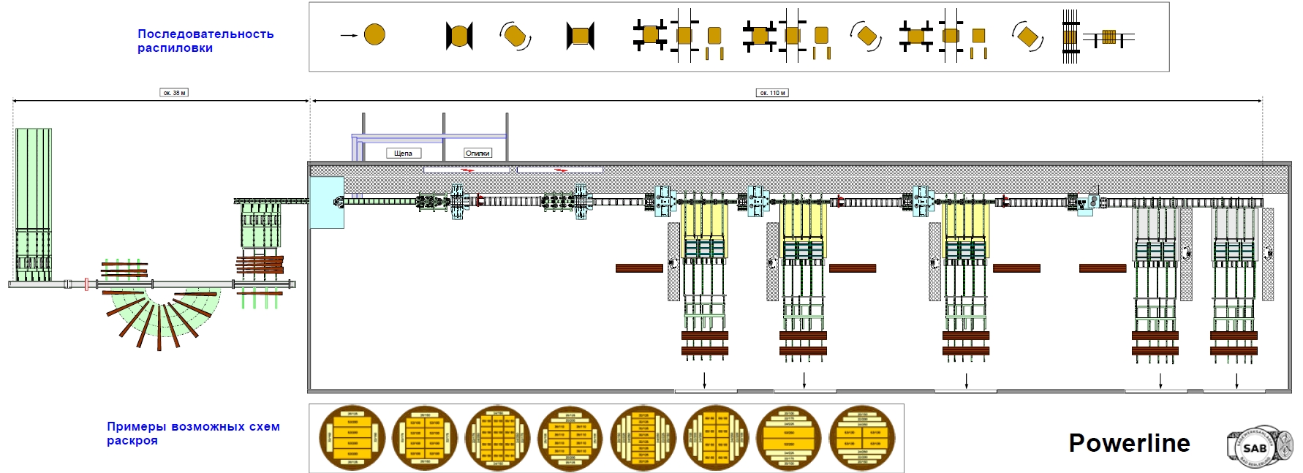1303x473 pixels.
Task: Select the fifth cutting pattern circle
Action: [643, 438]
